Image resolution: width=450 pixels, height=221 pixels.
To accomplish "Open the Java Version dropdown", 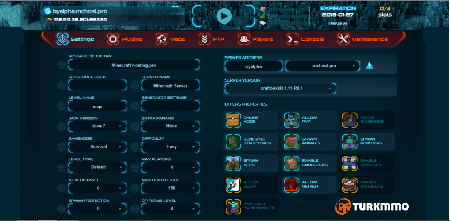I will (x=97, y=126).
